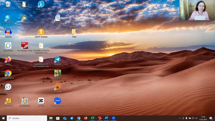Switch to Zoom on the taskbar
This screenshot has width=215, height=121.
tap(113, 118)
